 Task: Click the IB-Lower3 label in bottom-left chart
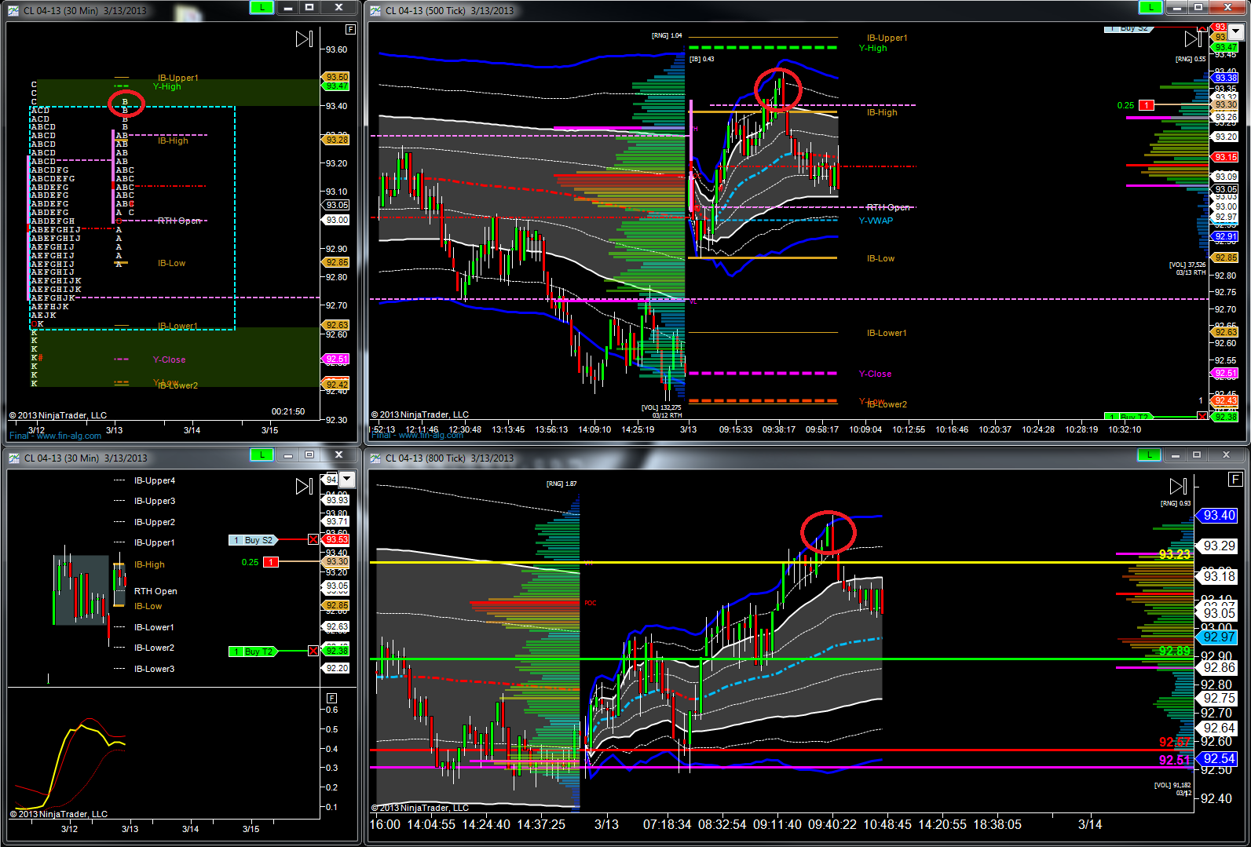[x=154, y=669]
